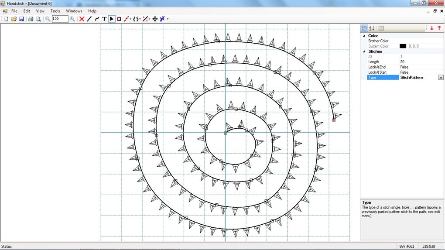Click the LockAtStart False value
Viewport: 445px width, 250px height.
pyautogui.click(x=404, y=72)
